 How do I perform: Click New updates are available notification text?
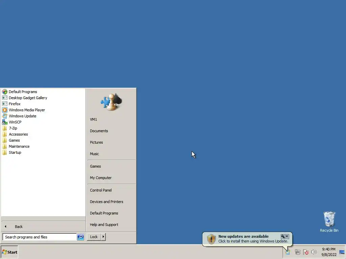[243, 236]
